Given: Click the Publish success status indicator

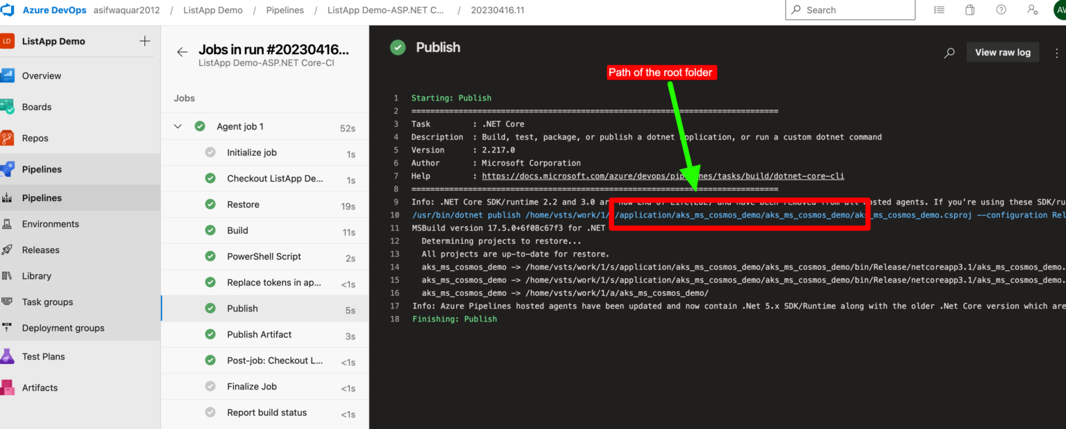Looking at the screenshot, I should click(397, 47).
